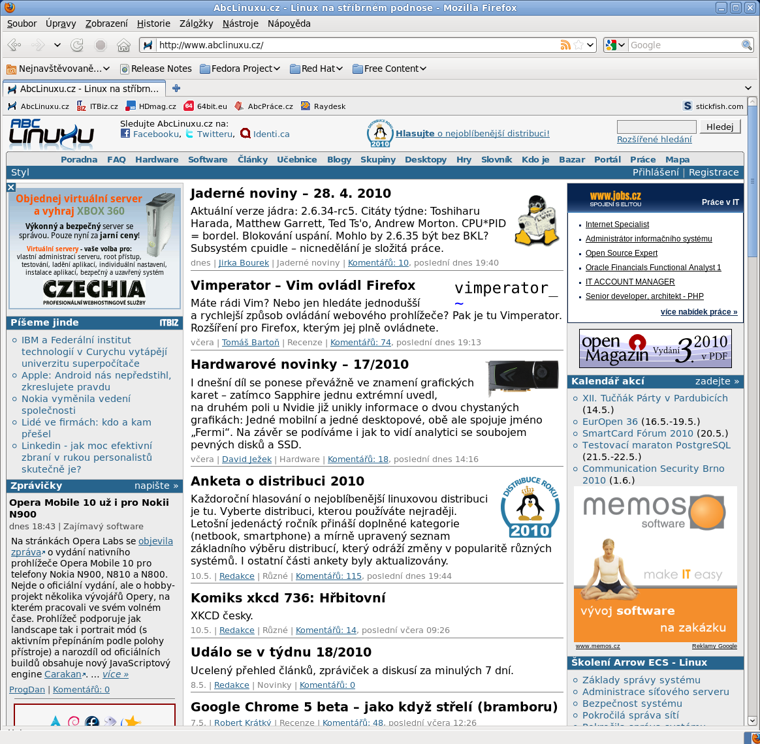
Task: Click the address bar URL field
Action: tap(358, 45)
